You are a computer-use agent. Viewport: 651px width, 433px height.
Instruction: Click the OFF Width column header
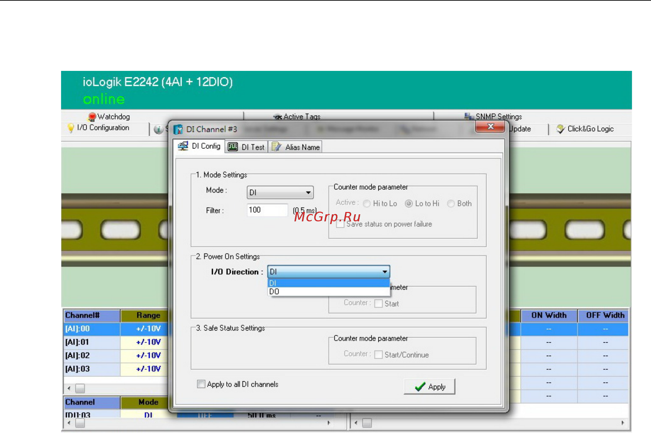(x=603, y=315)
